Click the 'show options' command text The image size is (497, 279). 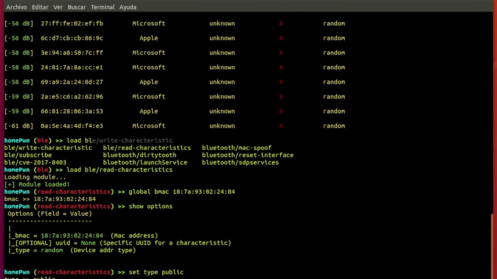151,206
